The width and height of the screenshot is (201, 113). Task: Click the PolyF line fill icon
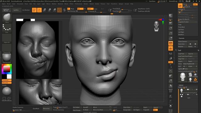pyautogui.click(x=171, y=91)
